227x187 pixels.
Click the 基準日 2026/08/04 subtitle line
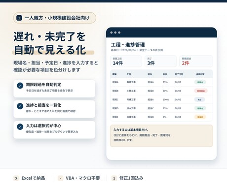[x=137, y=50]
